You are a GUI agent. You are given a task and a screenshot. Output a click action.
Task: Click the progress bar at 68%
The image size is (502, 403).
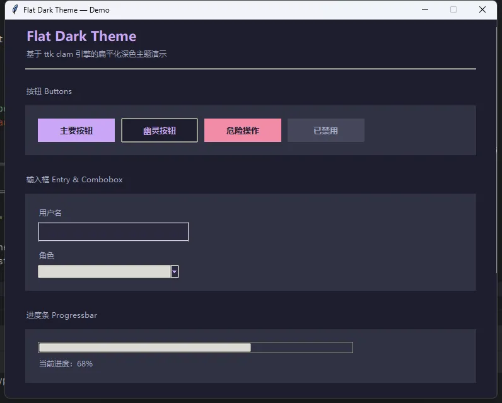coord(196,348)
